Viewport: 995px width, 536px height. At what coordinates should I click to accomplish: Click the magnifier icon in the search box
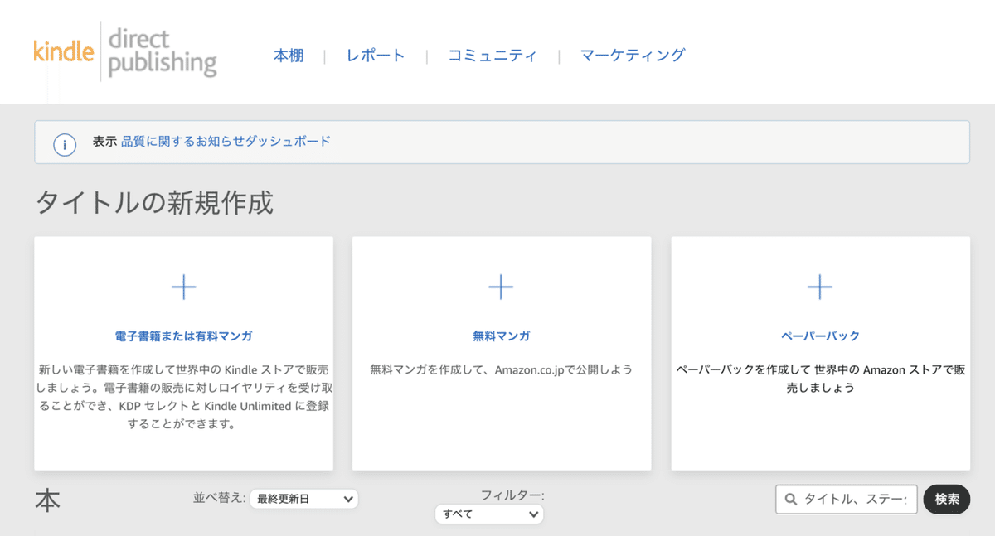791,500
